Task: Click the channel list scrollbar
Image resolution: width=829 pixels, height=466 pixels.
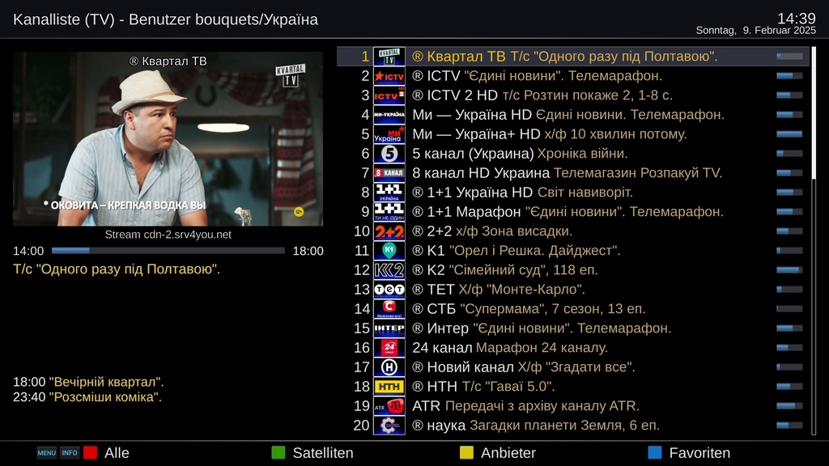Action: (814, 241)
